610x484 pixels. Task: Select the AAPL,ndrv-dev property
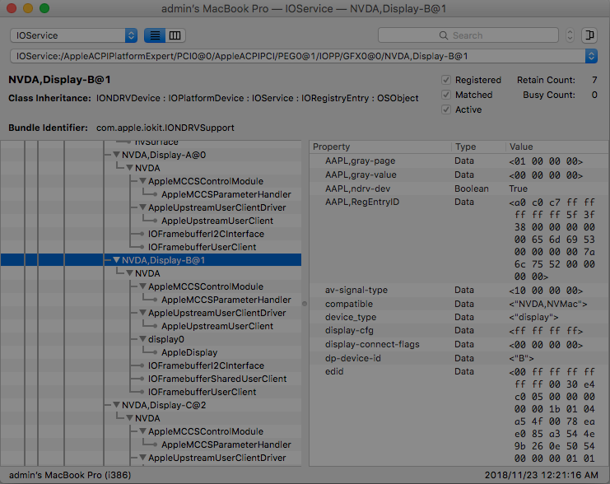(459, 188)
